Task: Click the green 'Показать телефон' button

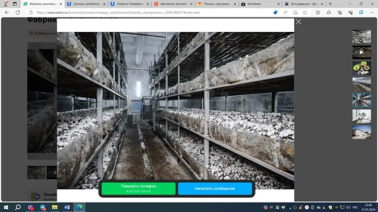Action: click(x=138, y=188)
